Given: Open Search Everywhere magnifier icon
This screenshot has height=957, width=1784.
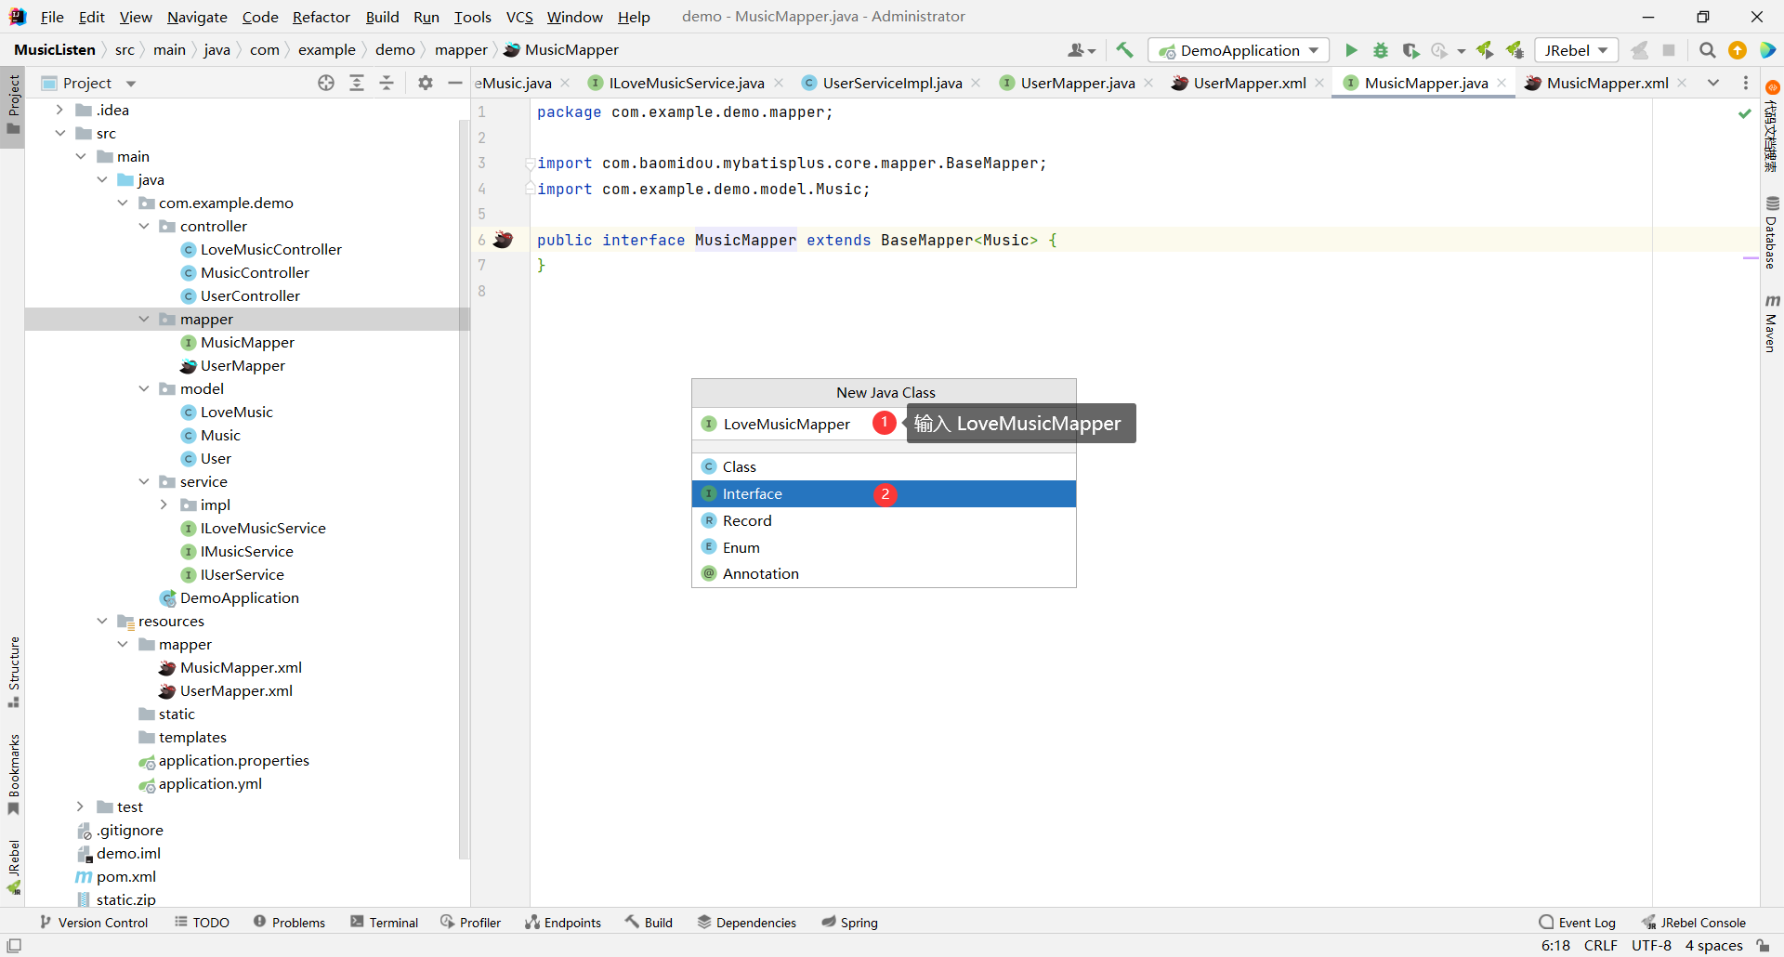Looking at the screenshot, I should click(1707, 50).
